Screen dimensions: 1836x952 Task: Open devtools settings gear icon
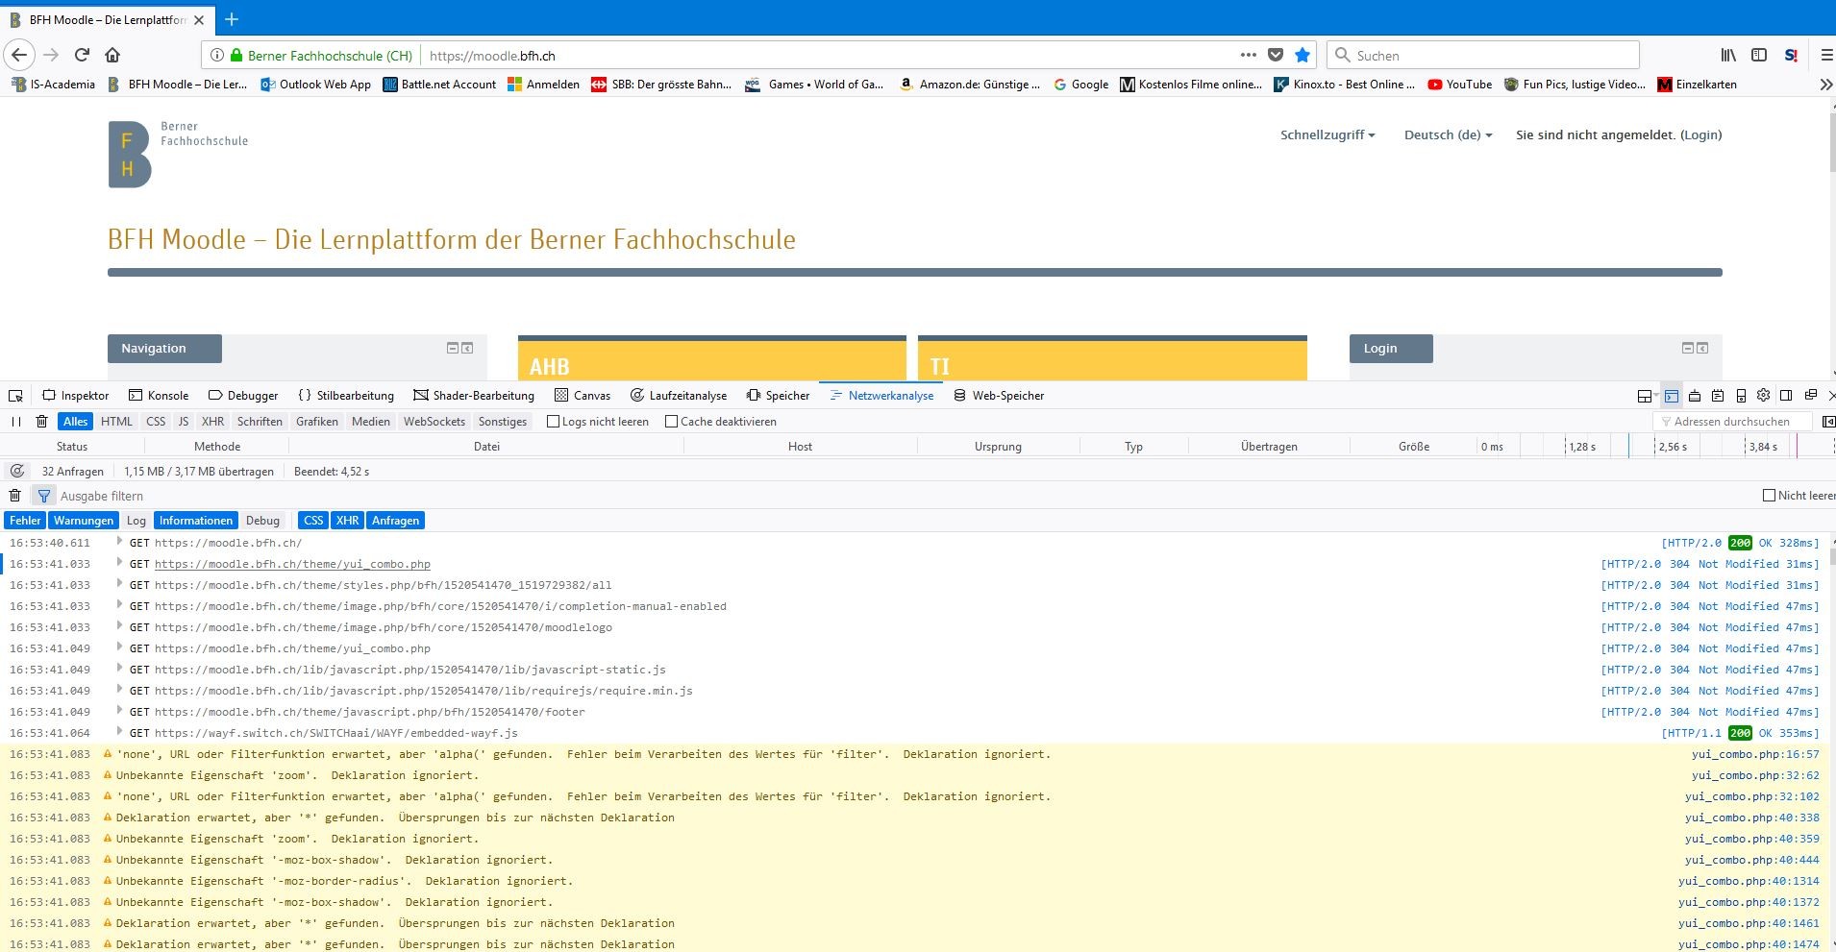(x=1763, y=396)
